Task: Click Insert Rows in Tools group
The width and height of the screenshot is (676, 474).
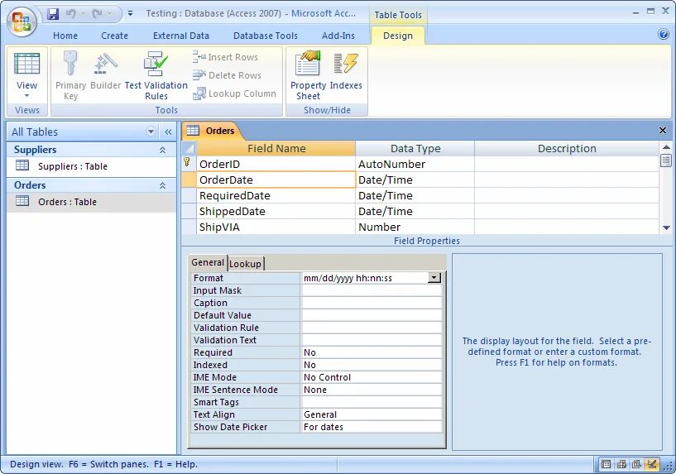Action: point(225,57)
